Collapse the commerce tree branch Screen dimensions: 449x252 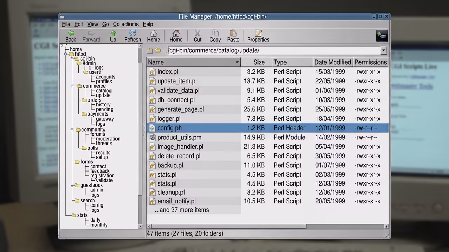click(72, 86)
